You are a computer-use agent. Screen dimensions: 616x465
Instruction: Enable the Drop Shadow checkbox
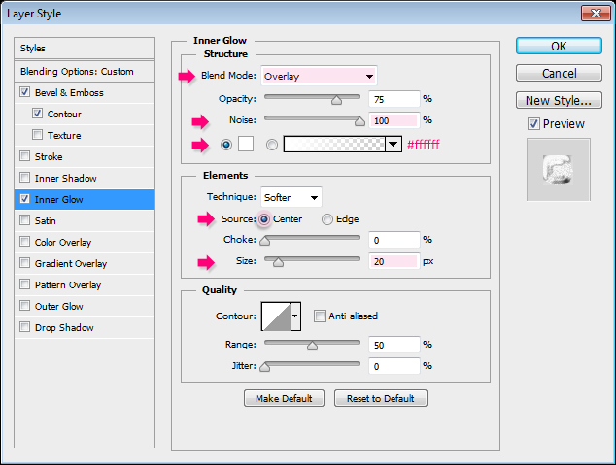coord(24,328)
